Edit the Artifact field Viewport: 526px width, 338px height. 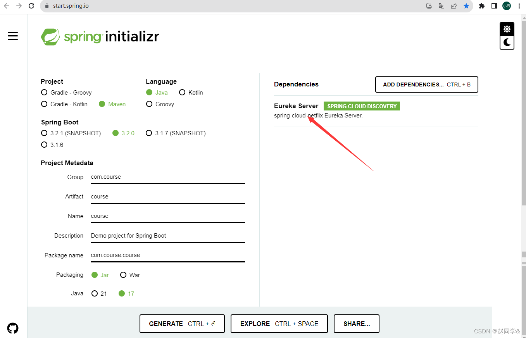[x=168, y=197]
